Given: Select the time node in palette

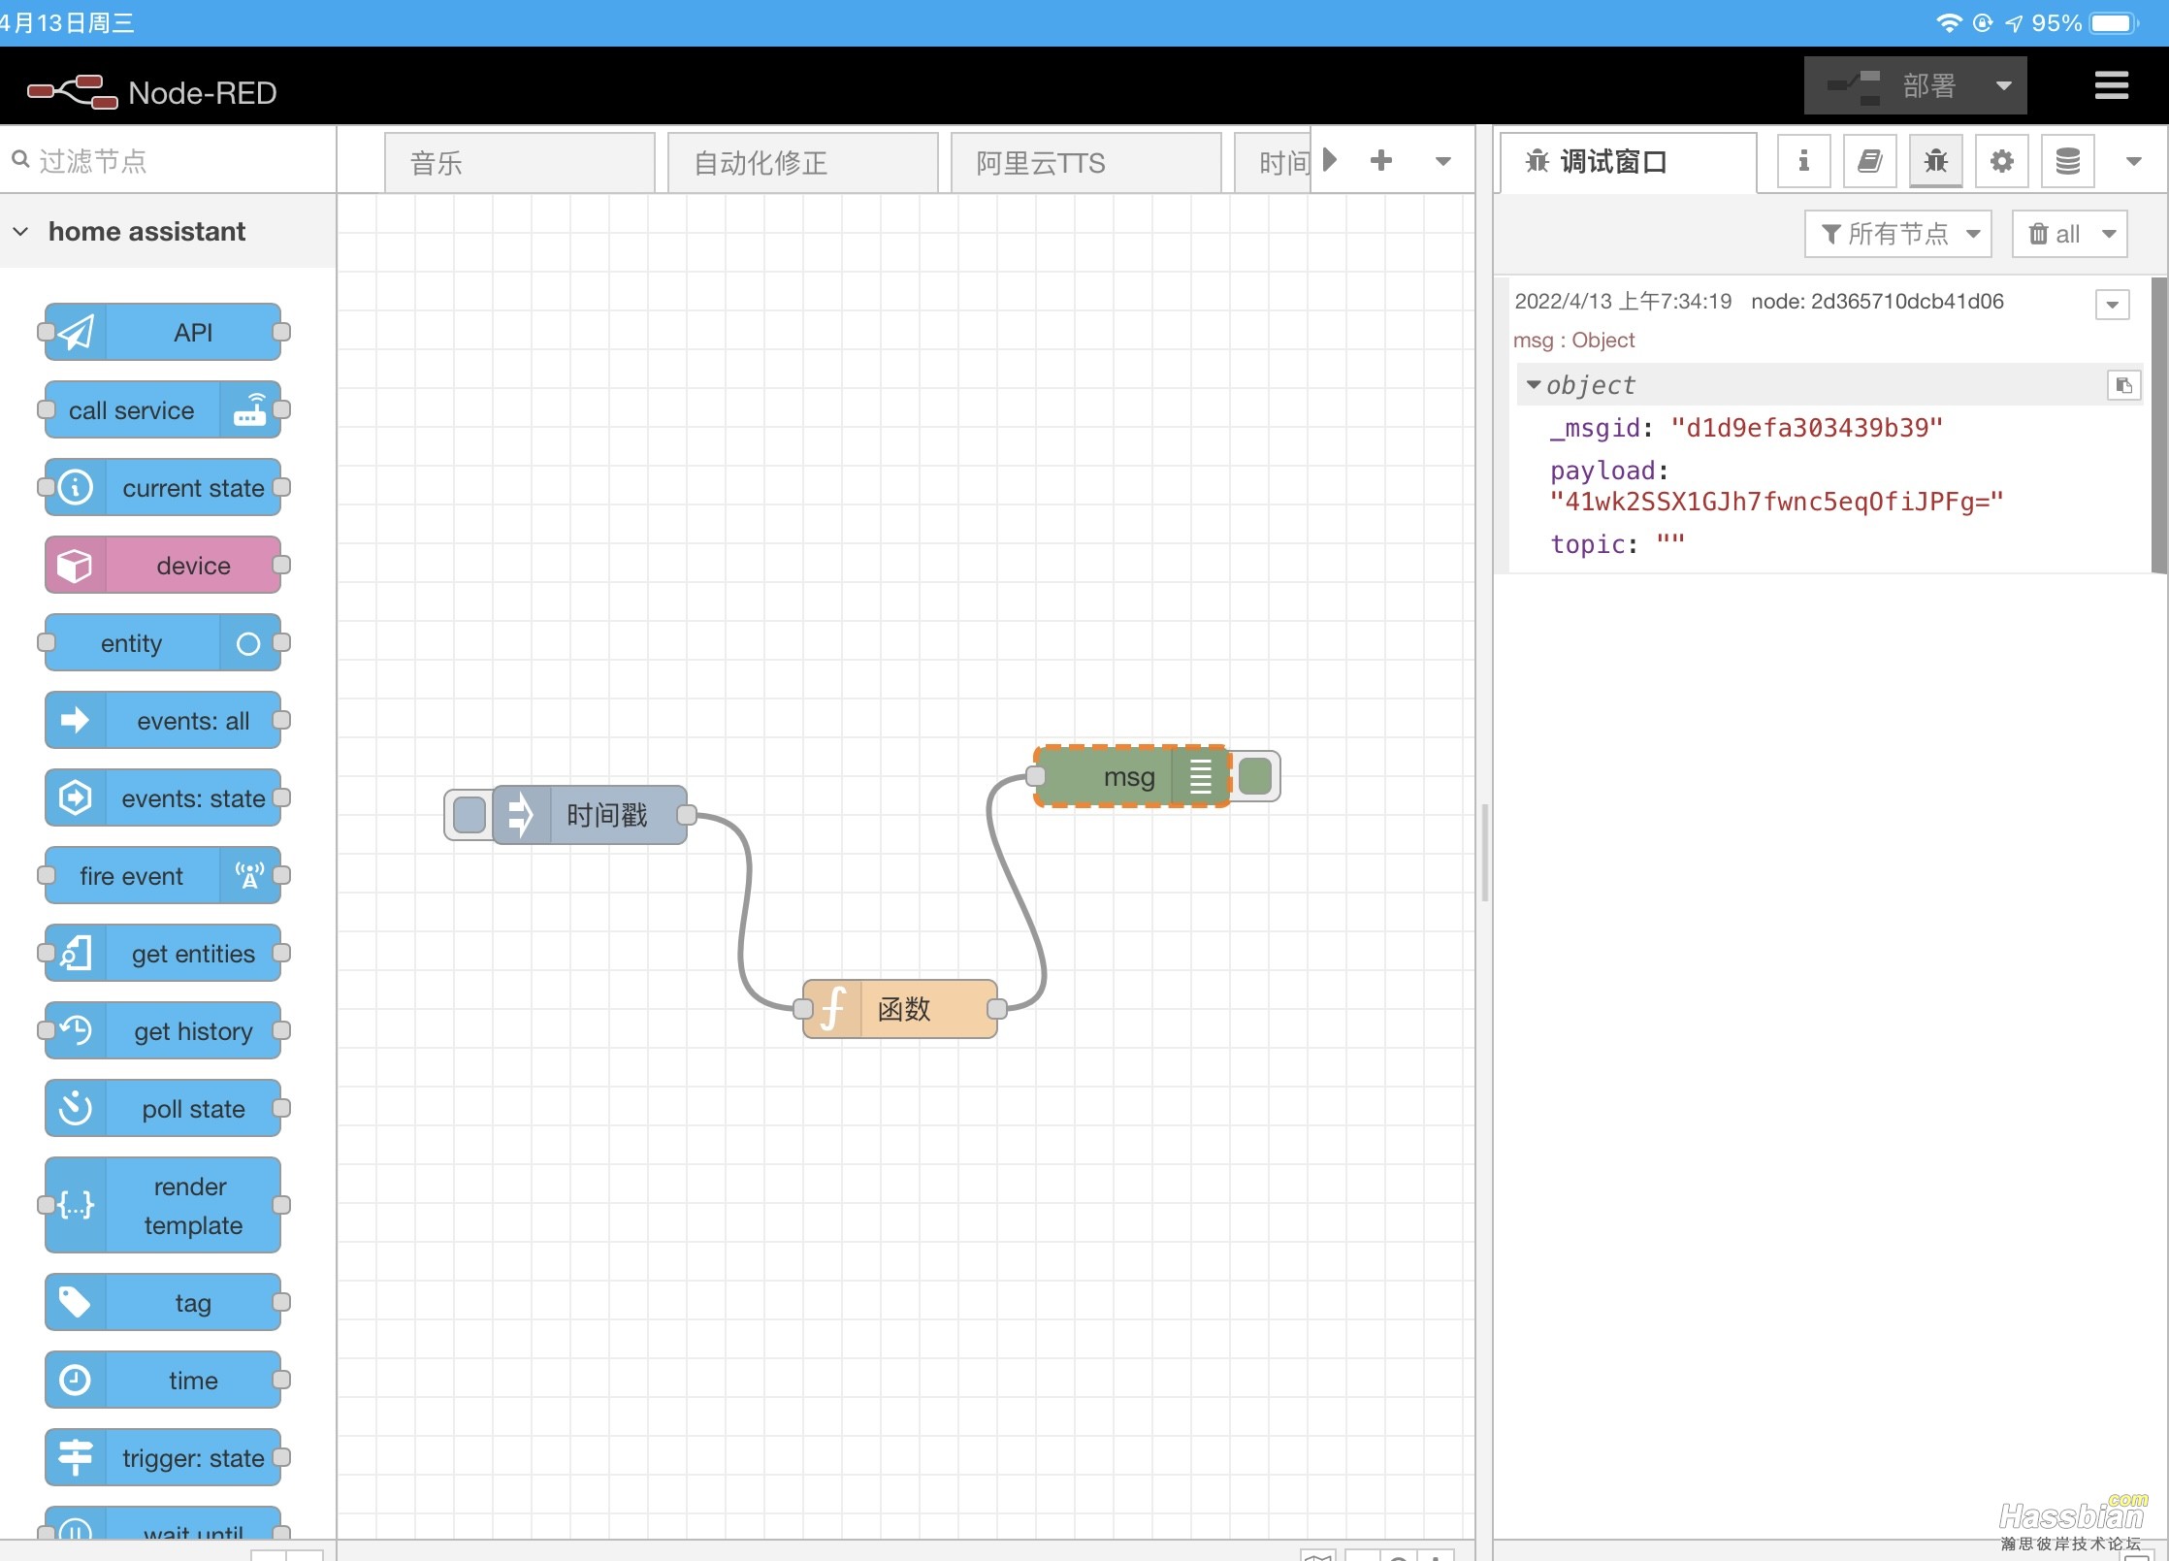Looking at the screenshot, I should pos(163,1381).
